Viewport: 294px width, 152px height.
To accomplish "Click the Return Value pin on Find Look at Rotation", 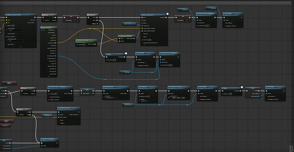I will tap(134, 38).
